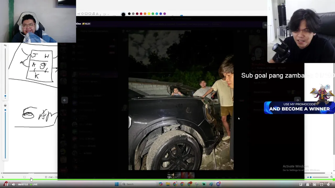Image resolution: width=335 pixels, height=188 pixels.
Task: Click the green video progress bar
Action: 167,180
